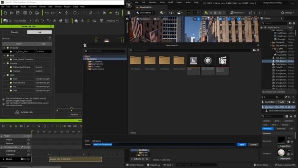The image size is (298, 168).
Task: Collapse the Light group in Link List
Action: coord(4,75)
